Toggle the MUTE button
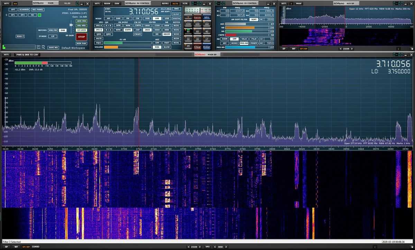This screenshot has width=415, height=250. coord(99,38)
